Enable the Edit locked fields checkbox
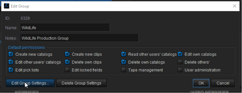The image size is (242, 93). [67, 70]
